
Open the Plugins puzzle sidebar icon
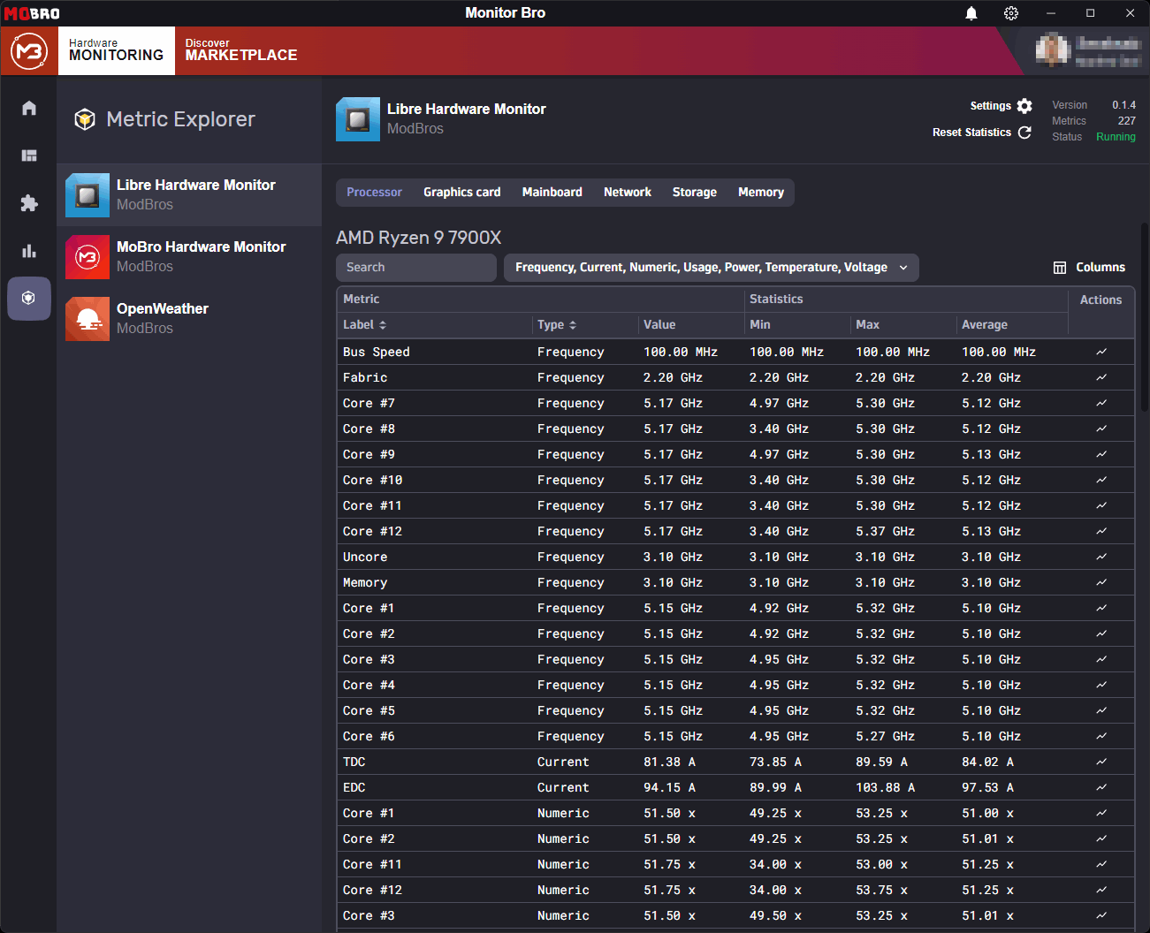(x=29, y=203)
